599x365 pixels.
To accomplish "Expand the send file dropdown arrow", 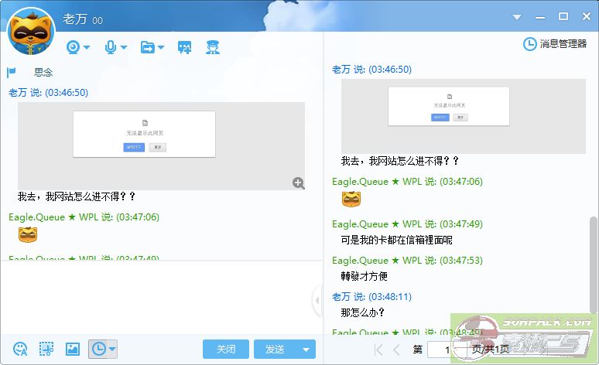I will tap(161, 47).
